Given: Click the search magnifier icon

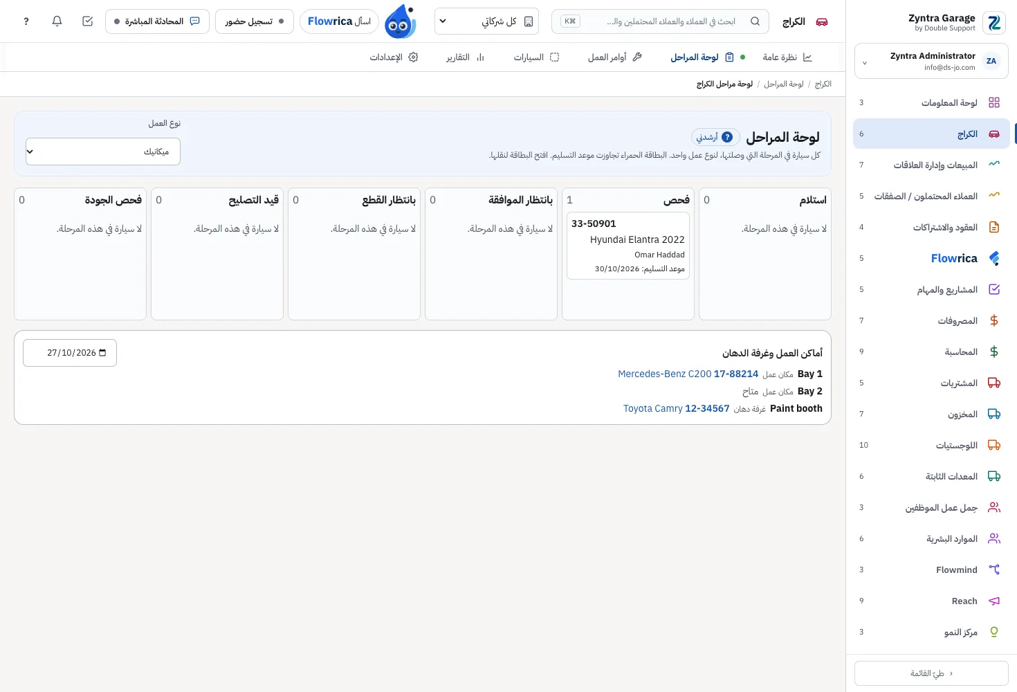Looking at the screenshot, I should 755,21.
